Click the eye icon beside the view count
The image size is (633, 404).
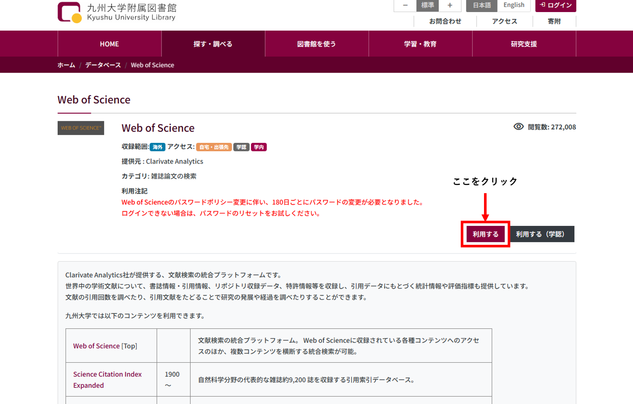[x=520, y=127]
